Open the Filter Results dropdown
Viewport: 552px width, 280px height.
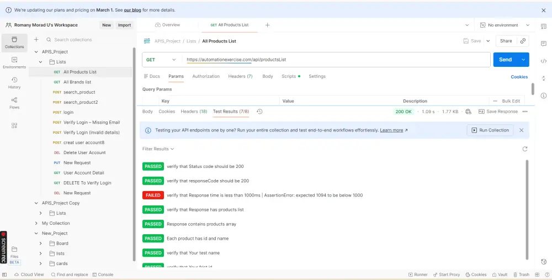(x=158, y=149)
